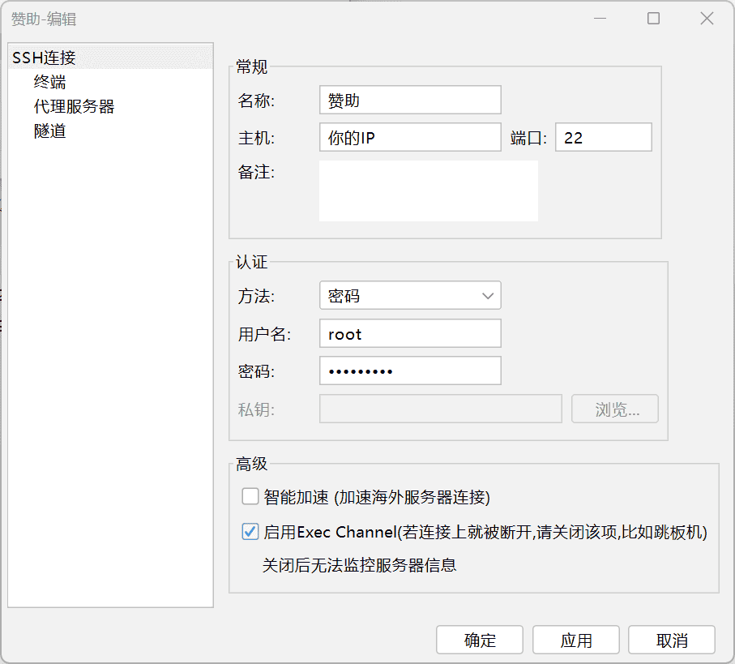Open the 方法 authentication dropdown
The height and width of the screenshot is (664, 735).
point(409,295)
